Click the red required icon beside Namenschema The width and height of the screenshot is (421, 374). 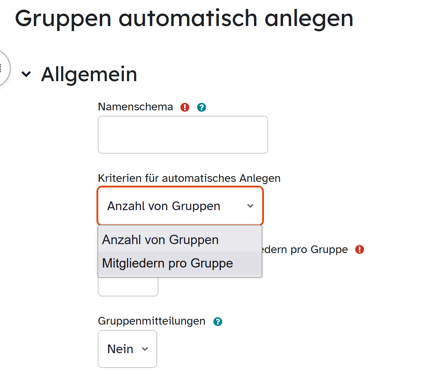point(185,107)
